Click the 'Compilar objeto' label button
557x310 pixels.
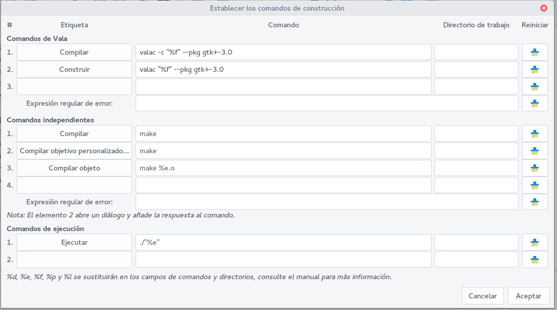pyautogui.click(x=74, y=168)
